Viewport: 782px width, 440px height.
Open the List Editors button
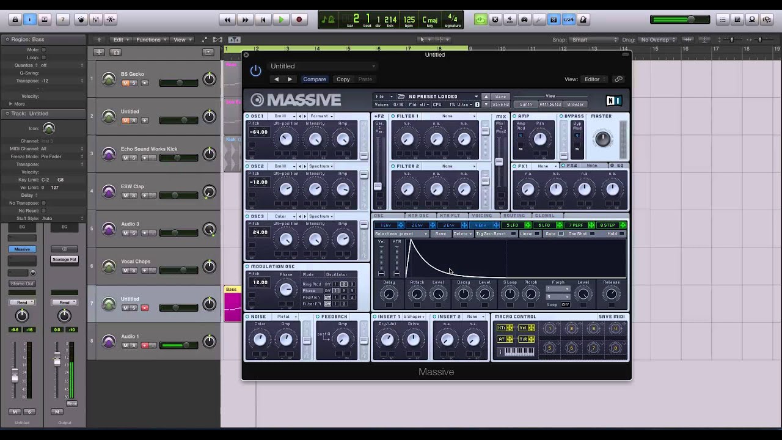(x=723, y=20)
